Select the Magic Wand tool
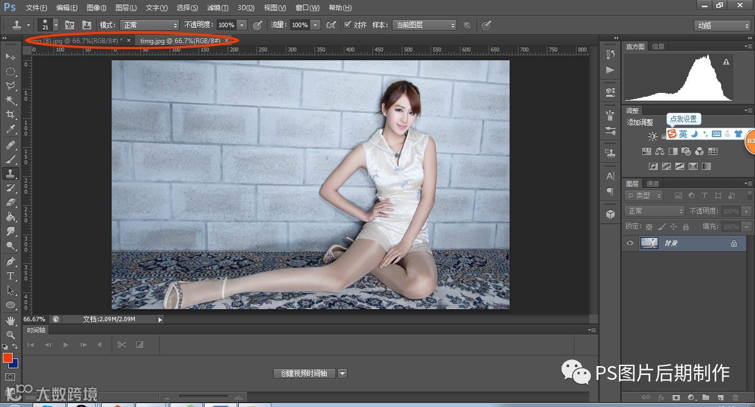This screenshot has height=407, width=755. click(11, 101)
